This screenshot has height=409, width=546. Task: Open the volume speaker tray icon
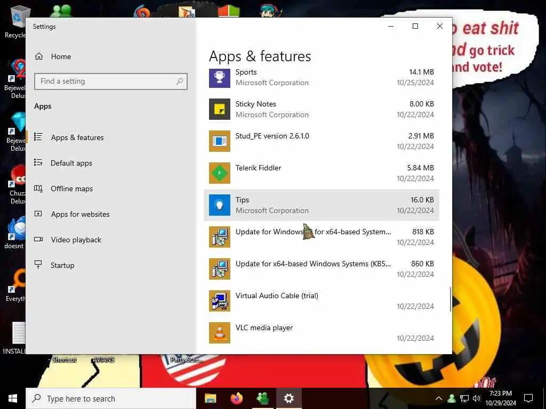click(477, 398)
